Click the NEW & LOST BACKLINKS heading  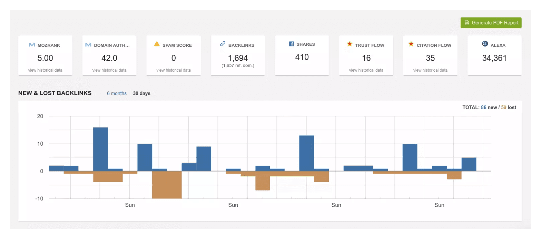click(55, 93)
